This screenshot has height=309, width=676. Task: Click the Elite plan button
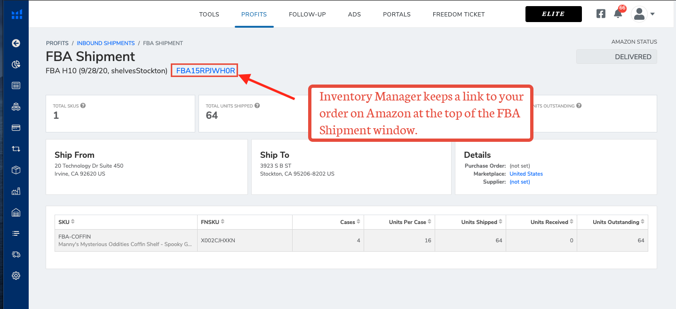pyautogui.click(x=553, y=14)
